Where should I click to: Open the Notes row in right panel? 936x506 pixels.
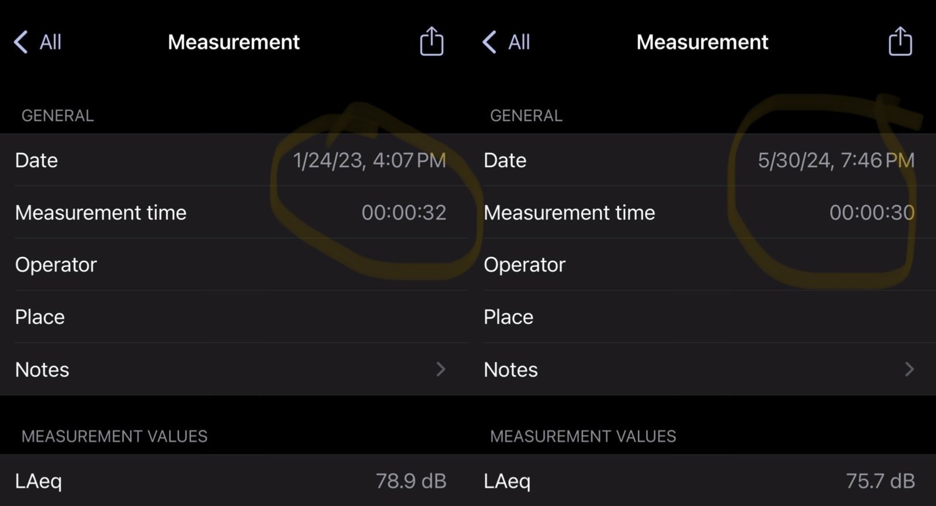(x=702, y=369)
